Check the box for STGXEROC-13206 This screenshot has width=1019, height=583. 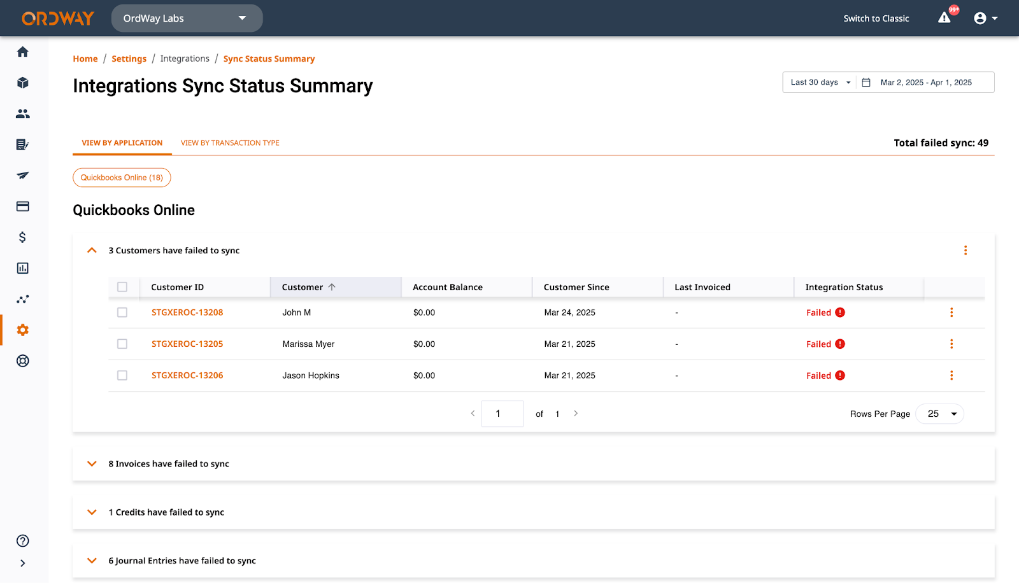tap(122, 376)
